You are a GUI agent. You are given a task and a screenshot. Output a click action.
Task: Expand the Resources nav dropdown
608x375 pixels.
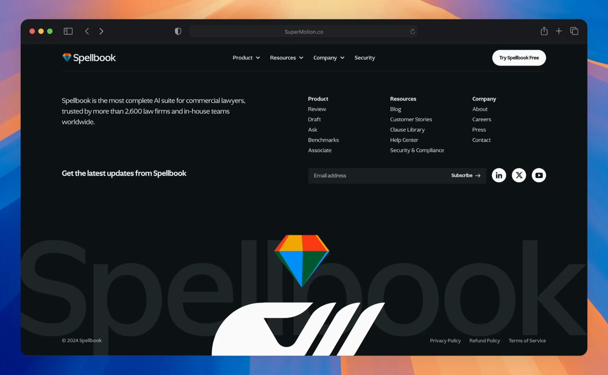(x=287, y=58)
